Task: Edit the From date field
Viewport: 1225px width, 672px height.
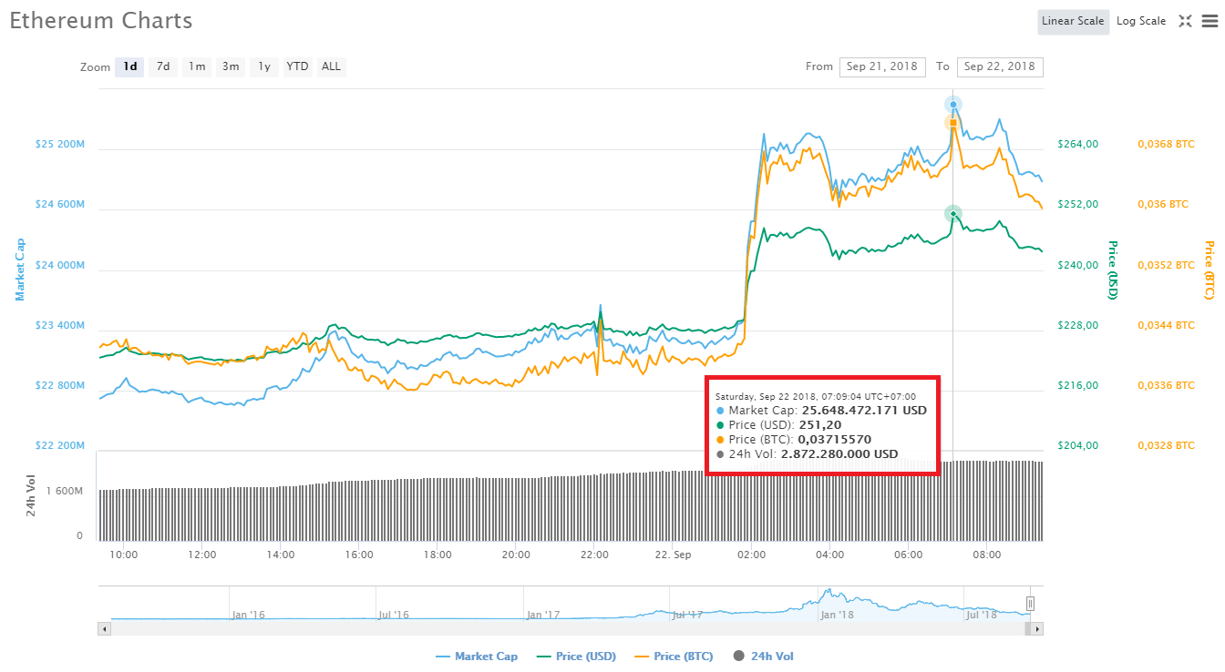Action: (882, 66)
